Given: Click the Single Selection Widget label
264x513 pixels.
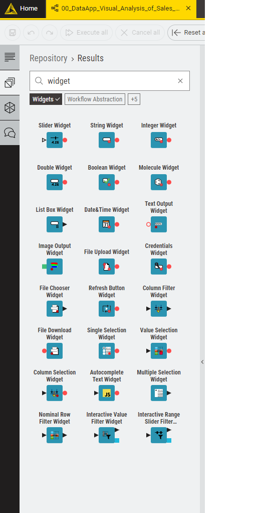Looking at the screenshot, I should [x=107, y=334].
